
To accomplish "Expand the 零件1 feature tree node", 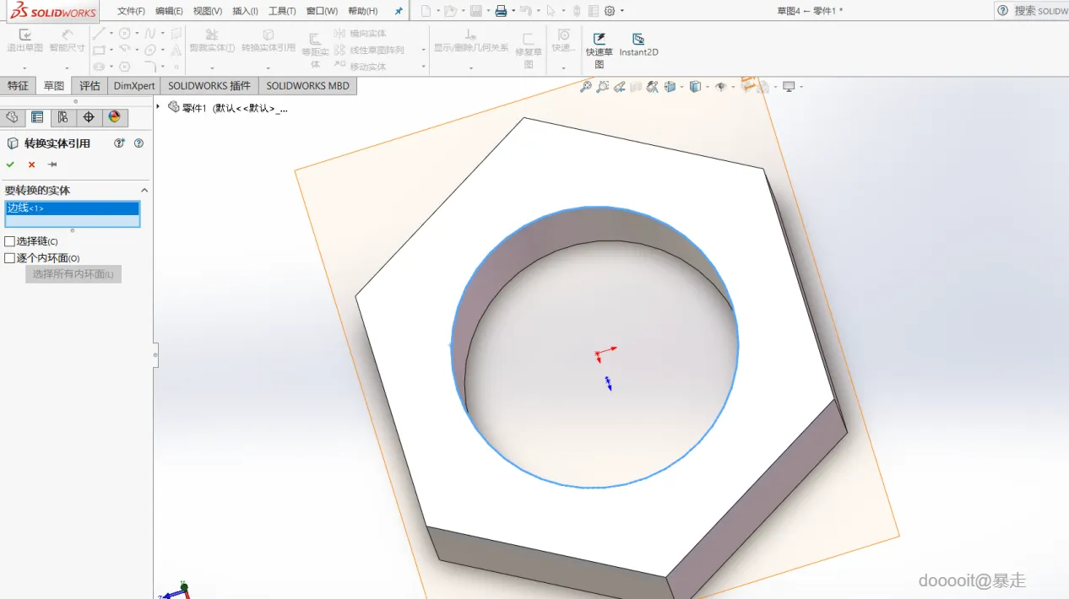I will (x=158, y=106).
